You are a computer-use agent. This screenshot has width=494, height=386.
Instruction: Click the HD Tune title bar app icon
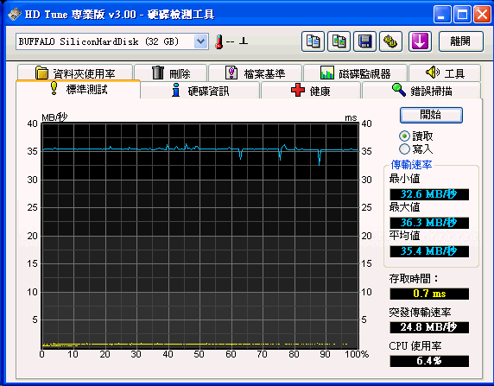click(15, 14)
